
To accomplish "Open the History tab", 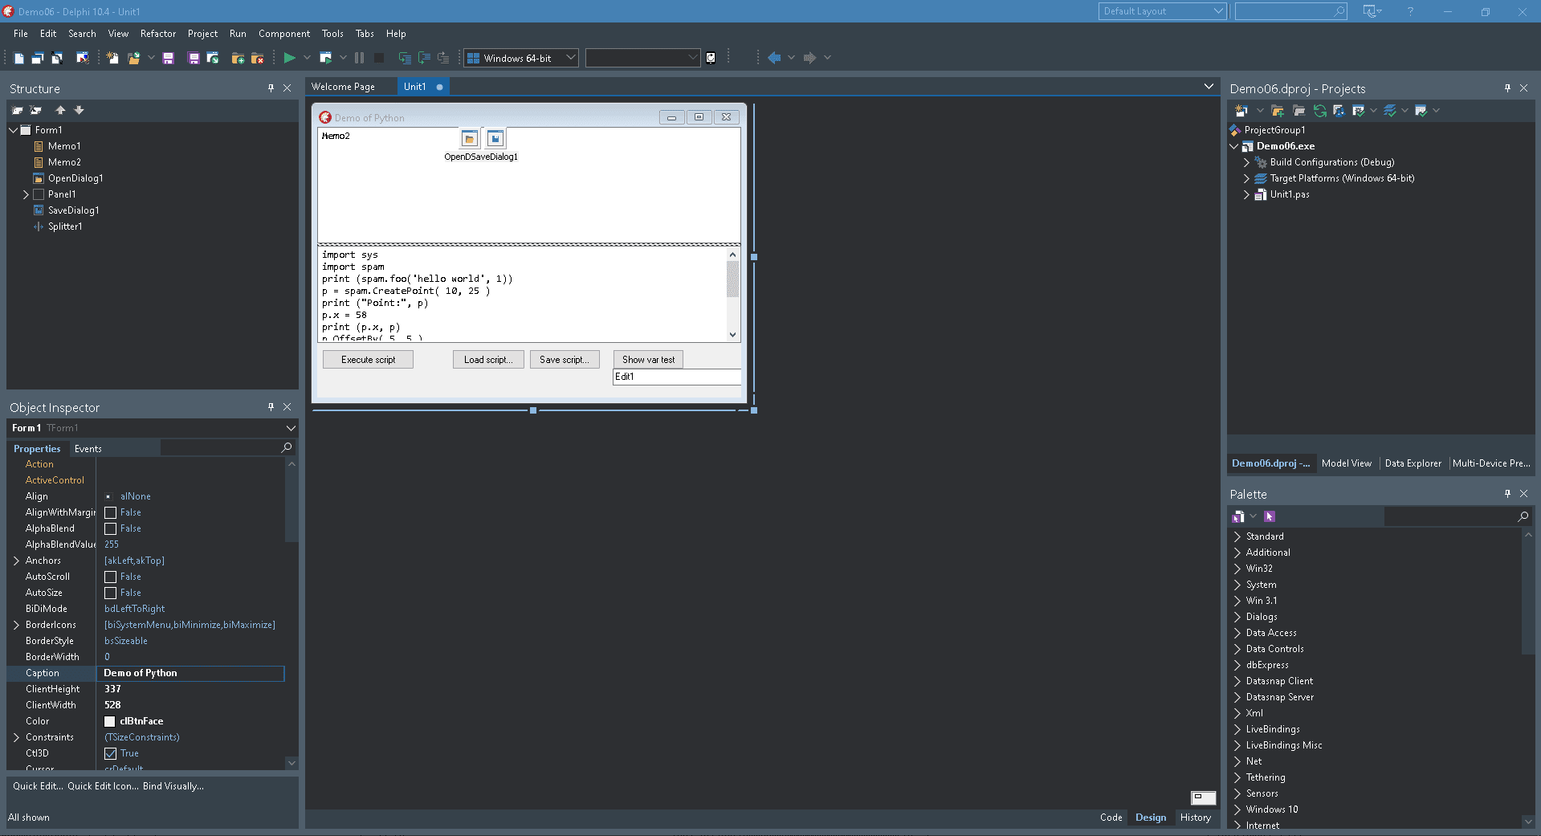I will click(x=1196, y=818).
